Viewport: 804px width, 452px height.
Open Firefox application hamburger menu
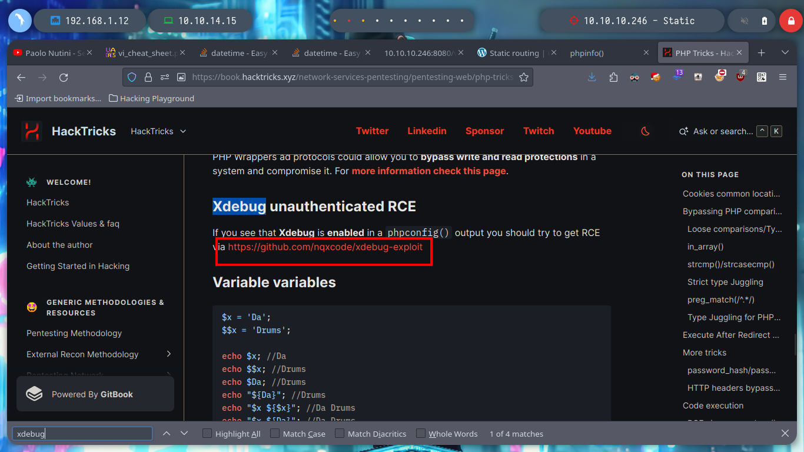pyautogui.click(x=783, y=77)
